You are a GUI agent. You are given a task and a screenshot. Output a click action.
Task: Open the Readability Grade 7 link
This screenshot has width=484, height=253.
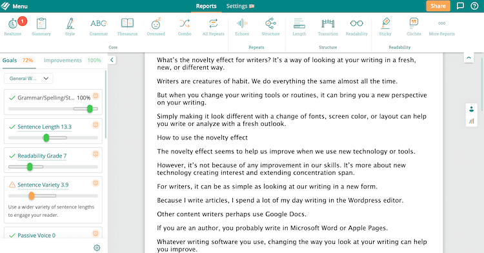click(x=42, y=156)
